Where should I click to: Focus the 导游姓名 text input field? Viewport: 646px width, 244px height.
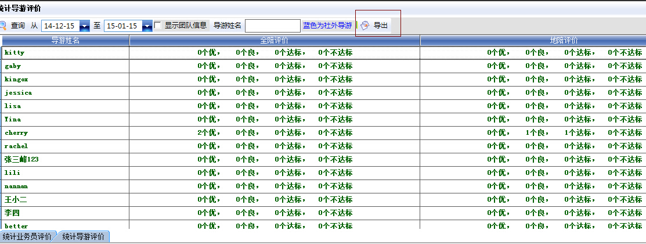(x=272, y=26)
